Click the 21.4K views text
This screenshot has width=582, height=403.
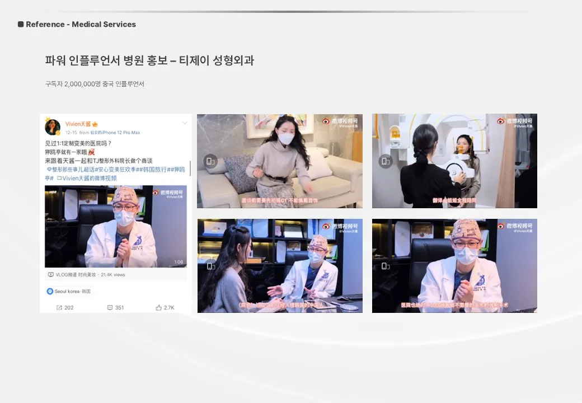click(113, 275)
